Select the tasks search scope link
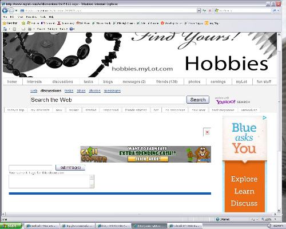The image size is (286, 229). pyautogui.click(x=69, y=91)
